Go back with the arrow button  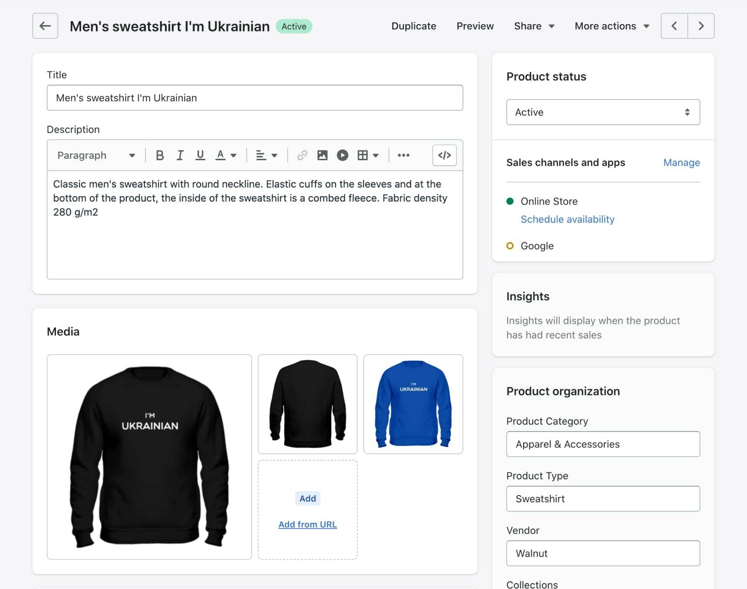45,26
